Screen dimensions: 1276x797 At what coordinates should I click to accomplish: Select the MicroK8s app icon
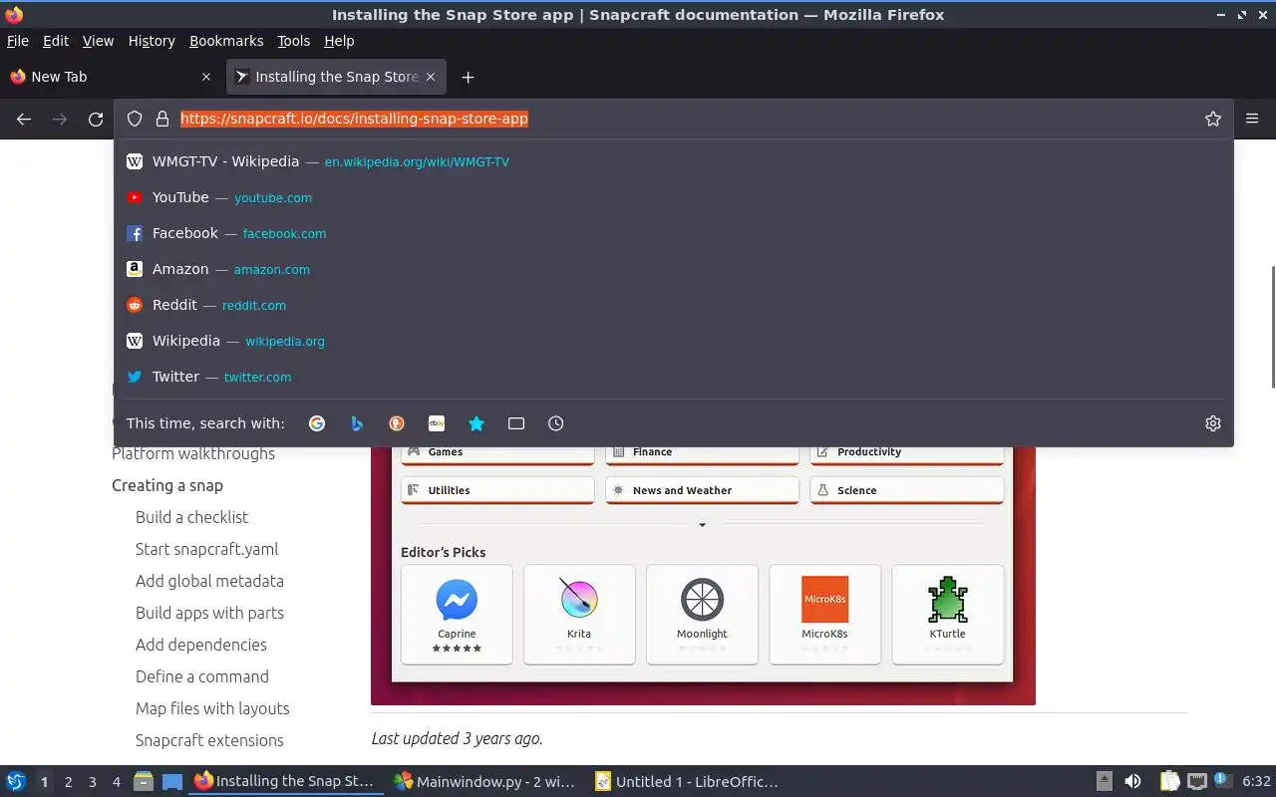point(824,600)
